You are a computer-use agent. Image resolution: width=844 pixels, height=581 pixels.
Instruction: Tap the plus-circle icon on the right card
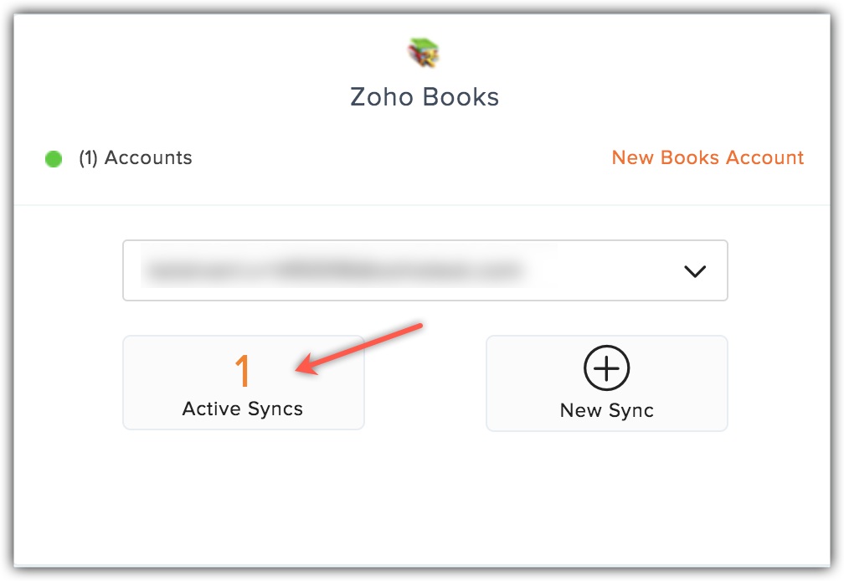click(x=605, y=367)
